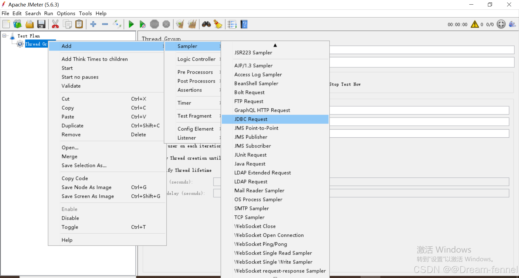Click the New test plan icon
The width and height of the screenshot is (519, 278).
pos(6,24)
